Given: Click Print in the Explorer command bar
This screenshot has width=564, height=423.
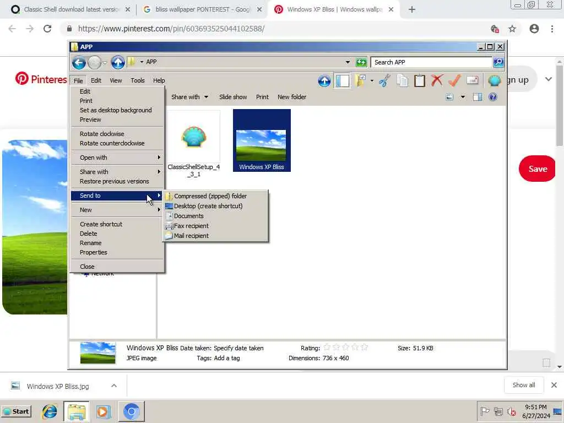Looking at the screenshot, I should click(262, 97).
